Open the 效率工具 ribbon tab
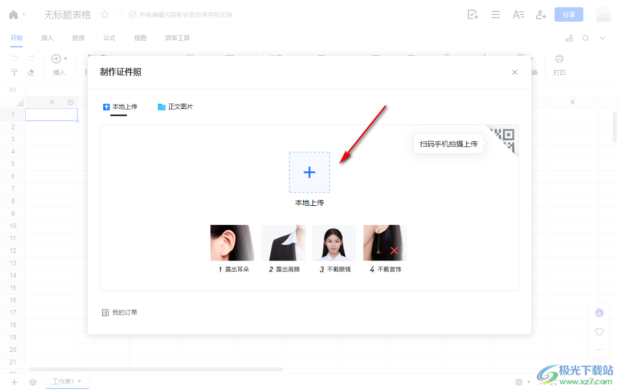Screen dimensions: 619x390 tap(177, 38)
